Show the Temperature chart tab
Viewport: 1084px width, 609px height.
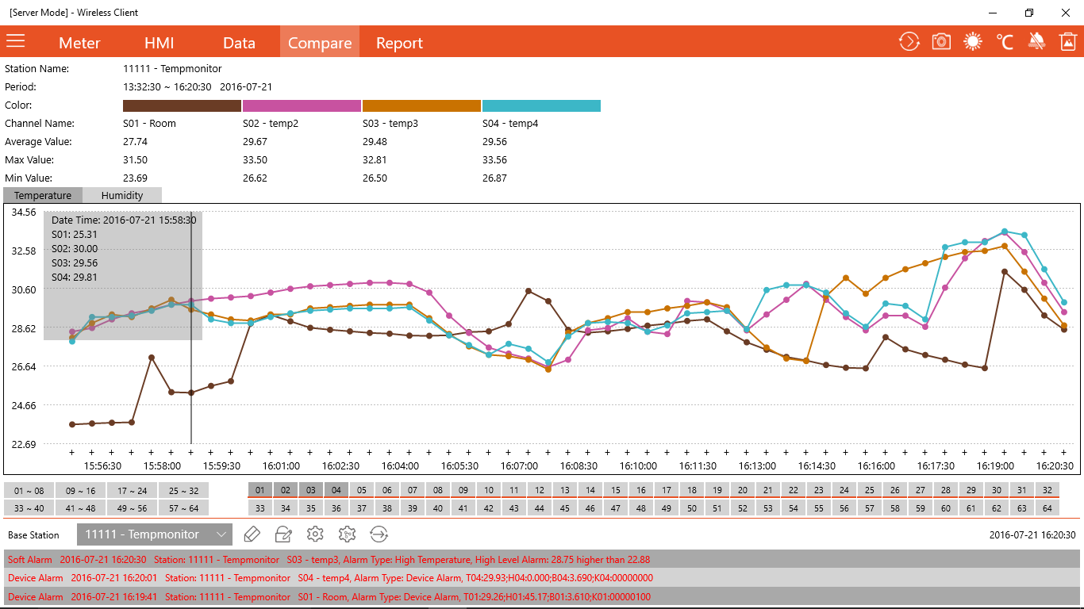coord(43,195)
